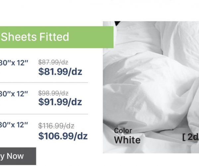Viewport: 199px width, 166px height.
Task: Click the crossed-out $116.99/dz price
Action: tap(56, 125)
